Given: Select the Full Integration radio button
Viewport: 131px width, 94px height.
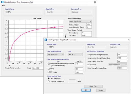Looking at the screenshot, I should pos(49,78).
